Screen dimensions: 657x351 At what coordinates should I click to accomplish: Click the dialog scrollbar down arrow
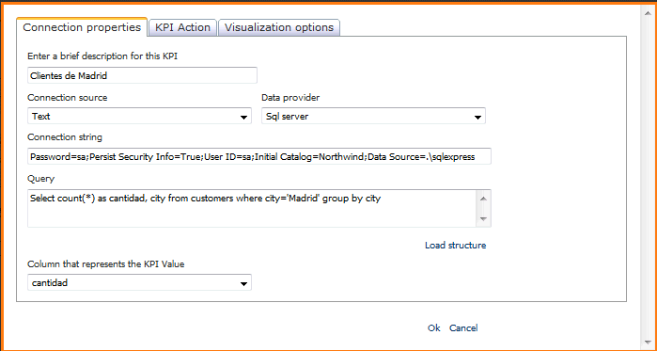pyautogui.click(x=649, y=342)
